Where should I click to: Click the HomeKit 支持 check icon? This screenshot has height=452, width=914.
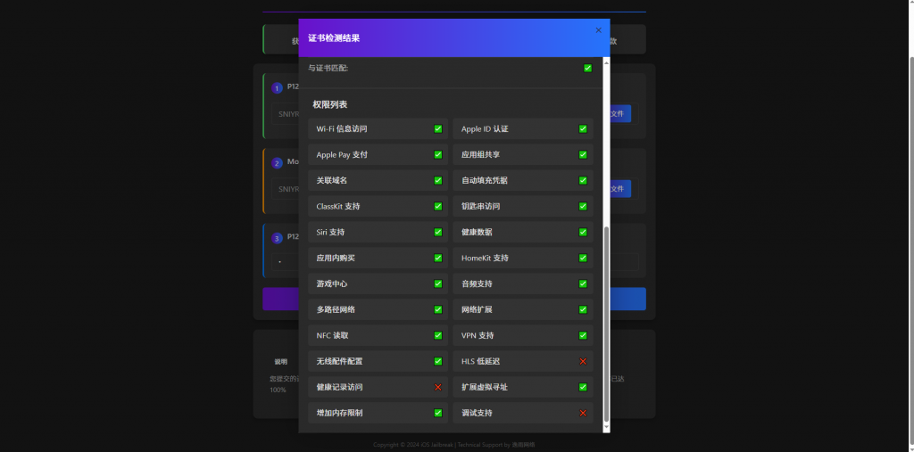coord(582,258)
